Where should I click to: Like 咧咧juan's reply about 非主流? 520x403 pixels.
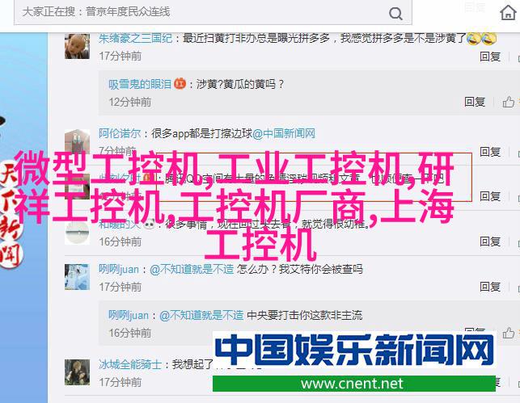(509, 333)
